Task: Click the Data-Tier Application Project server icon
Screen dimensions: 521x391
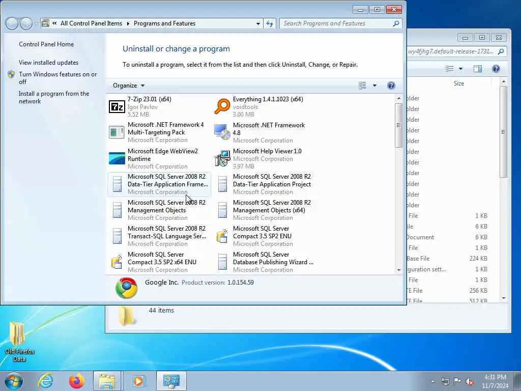Action: (222, 184)
